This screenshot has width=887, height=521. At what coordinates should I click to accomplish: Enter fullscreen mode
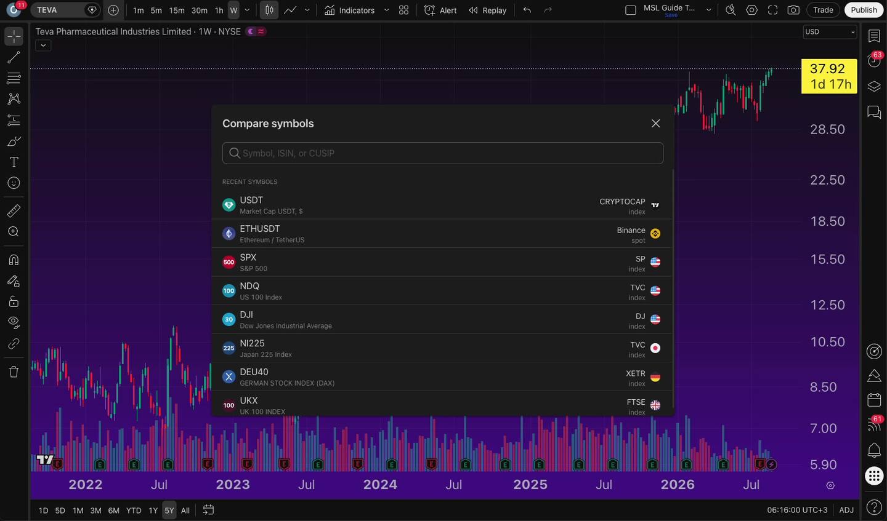point(772,10)
